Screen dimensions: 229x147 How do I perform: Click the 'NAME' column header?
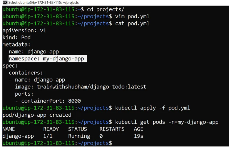9,129
